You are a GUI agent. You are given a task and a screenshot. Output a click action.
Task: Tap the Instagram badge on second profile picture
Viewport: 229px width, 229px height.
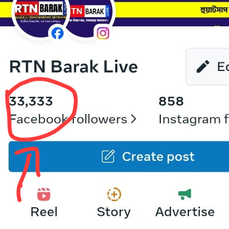[x=103, y=33]
